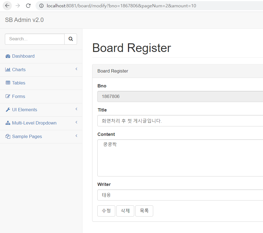Image resolution: width=263 pixels, height=233 pixels.
Task: Go to the Tables menu item
Action: tap(41, 83)
